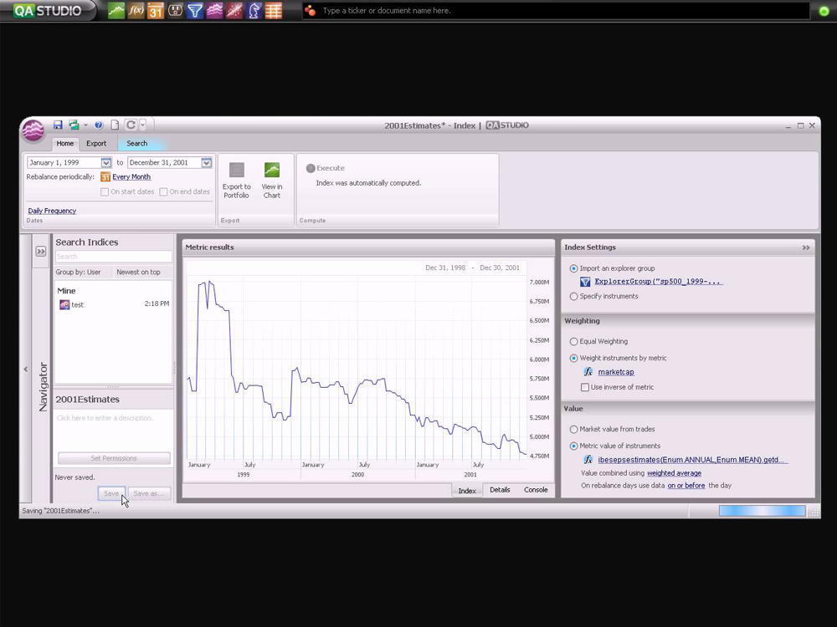Open the orange table grid tool icon
Viewport: 837px width, 627px height.
click(274, 10)
